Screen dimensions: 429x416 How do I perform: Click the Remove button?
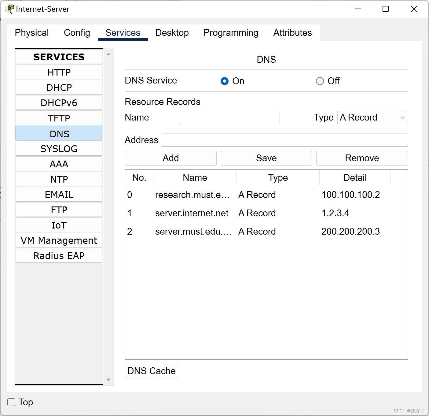point(362,158)
